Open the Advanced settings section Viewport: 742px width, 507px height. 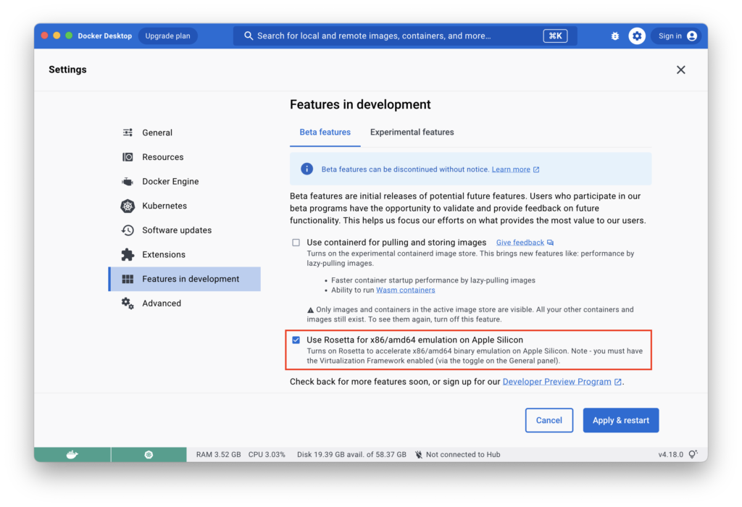coord(185,303)
